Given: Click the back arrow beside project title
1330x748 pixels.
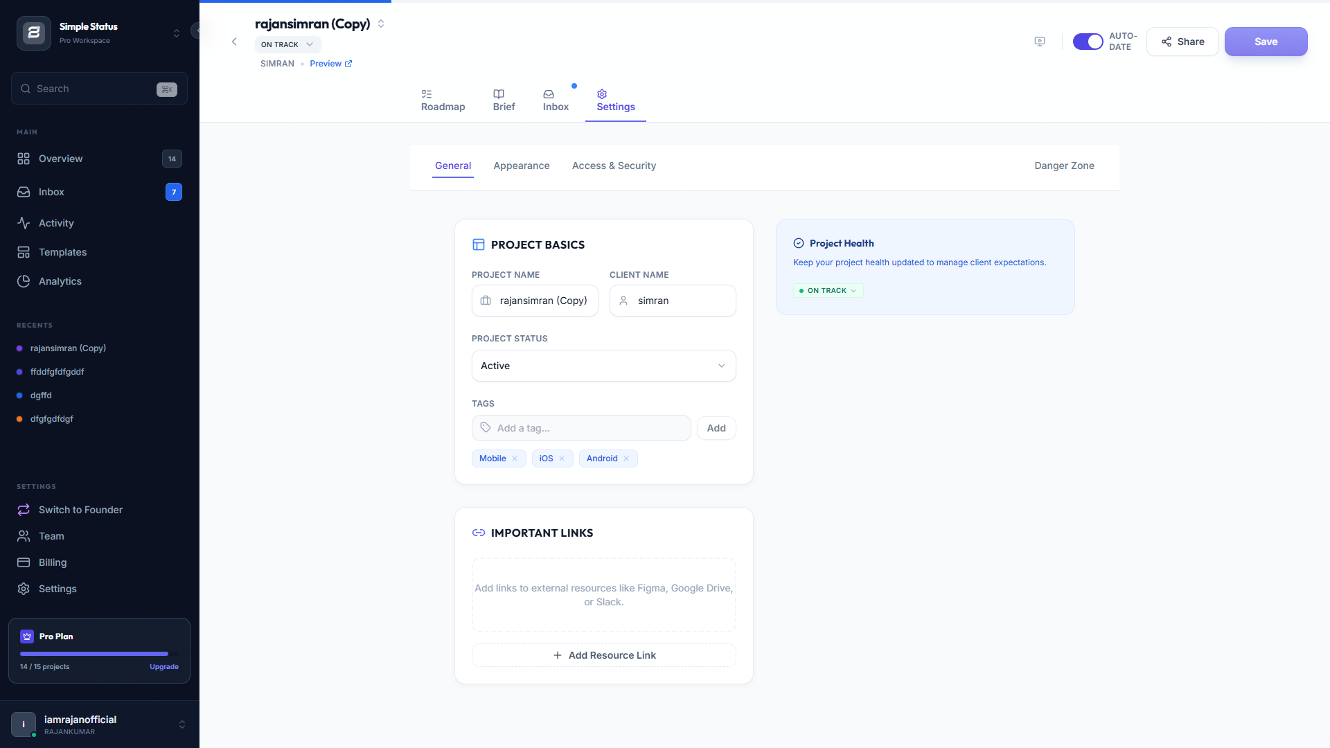Looking at the screenshot, I should click(x=234, y=42).
